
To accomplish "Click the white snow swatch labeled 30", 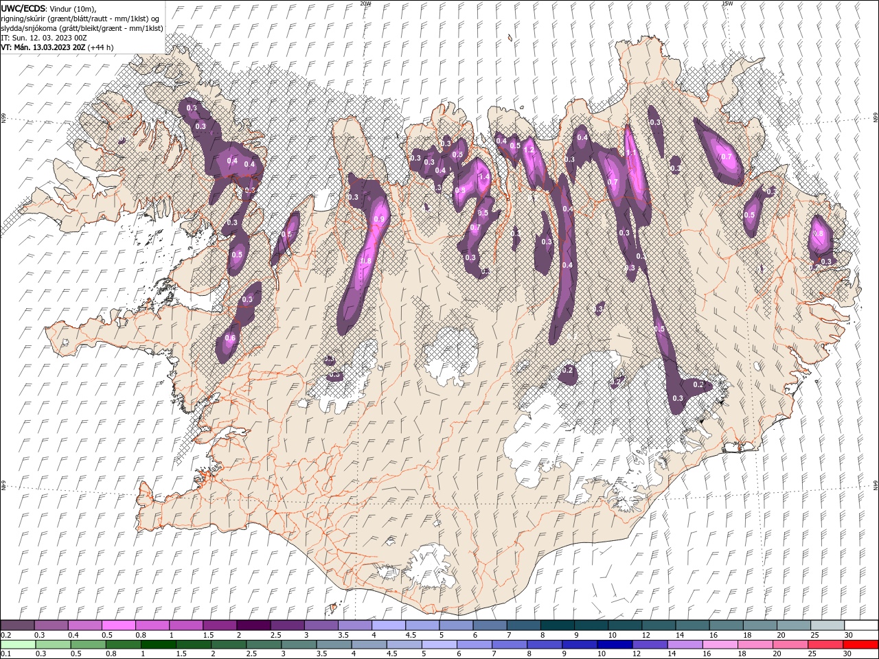I will point(861,625).
